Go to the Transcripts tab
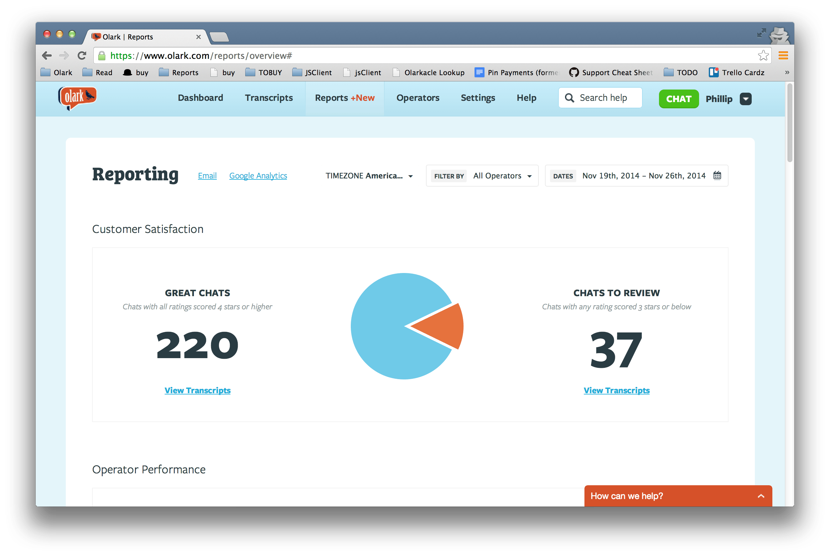This screenshot has width=830, height=556. tap(269, 98)
